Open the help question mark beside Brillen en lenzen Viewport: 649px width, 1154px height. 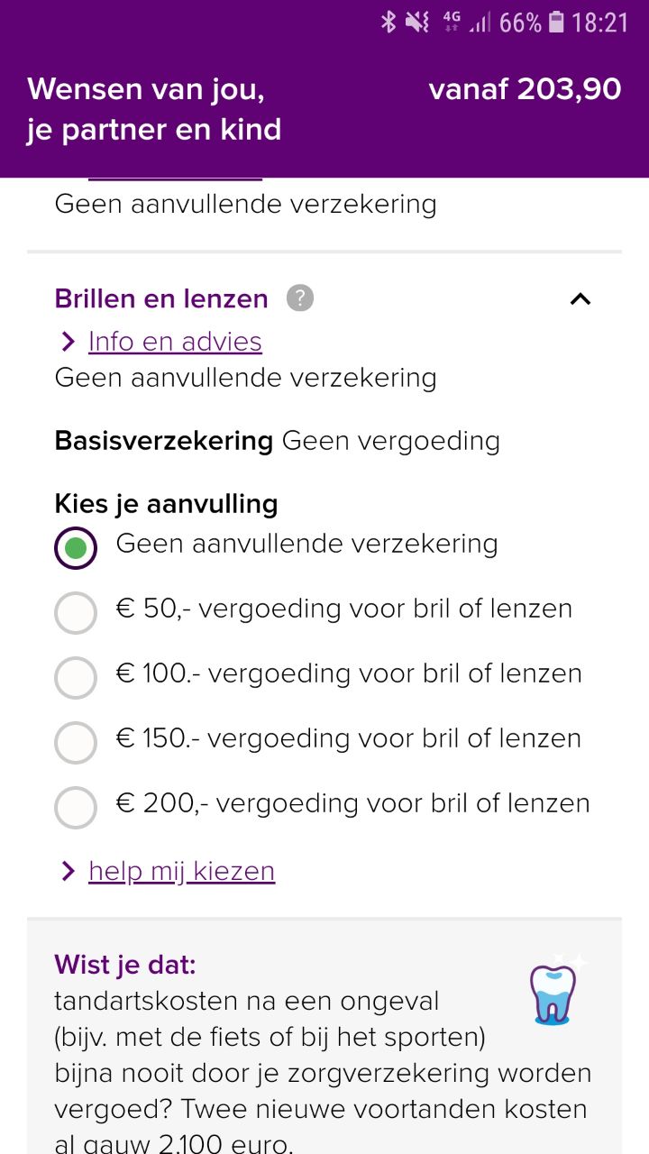(300, 298)
